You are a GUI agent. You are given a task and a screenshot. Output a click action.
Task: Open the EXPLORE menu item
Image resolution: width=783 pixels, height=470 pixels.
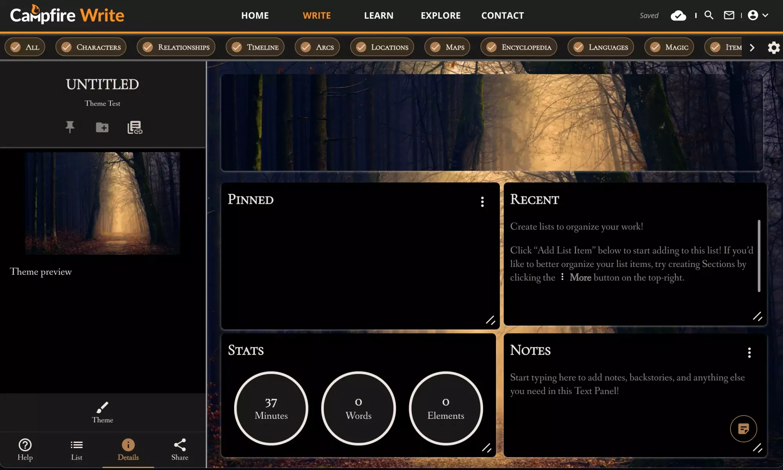point(440,15)
